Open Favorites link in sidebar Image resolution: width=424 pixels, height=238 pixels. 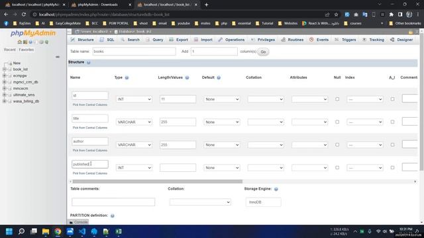[x=26, y=50]
